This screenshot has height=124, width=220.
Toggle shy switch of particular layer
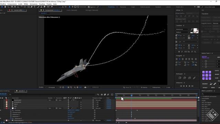[68, 100]
